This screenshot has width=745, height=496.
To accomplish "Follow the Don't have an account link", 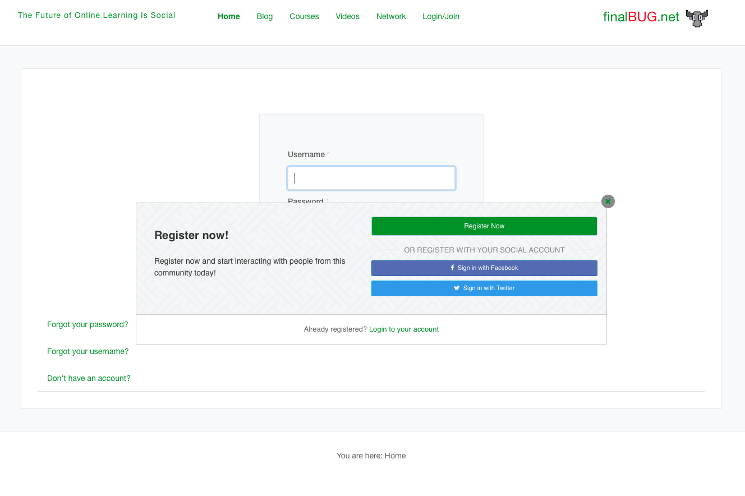I will [89, 378].
